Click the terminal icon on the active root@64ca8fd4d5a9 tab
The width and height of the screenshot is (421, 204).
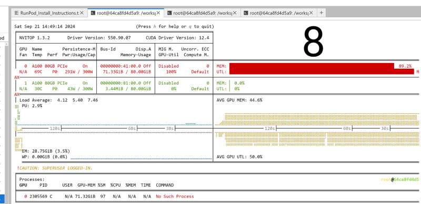(93, 13)
